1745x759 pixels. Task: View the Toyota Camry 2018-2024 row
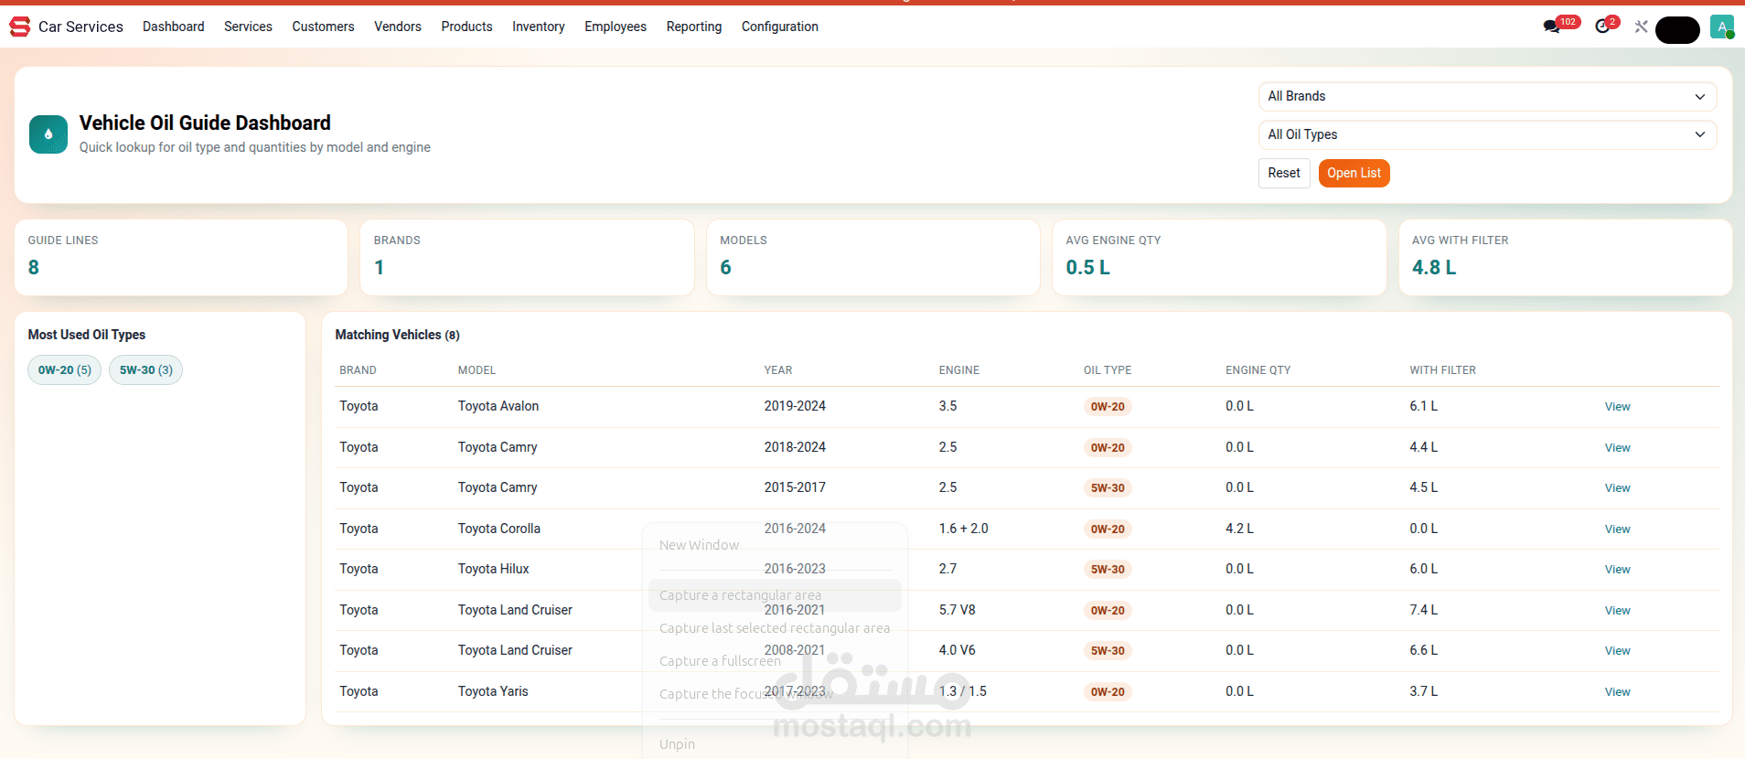tap(1617, 448)
